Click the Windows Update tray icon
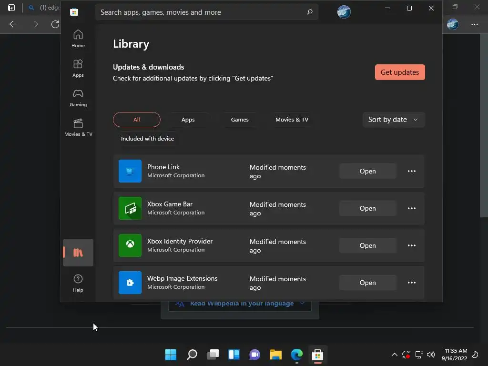488x366 pixels. click(406, 355)
